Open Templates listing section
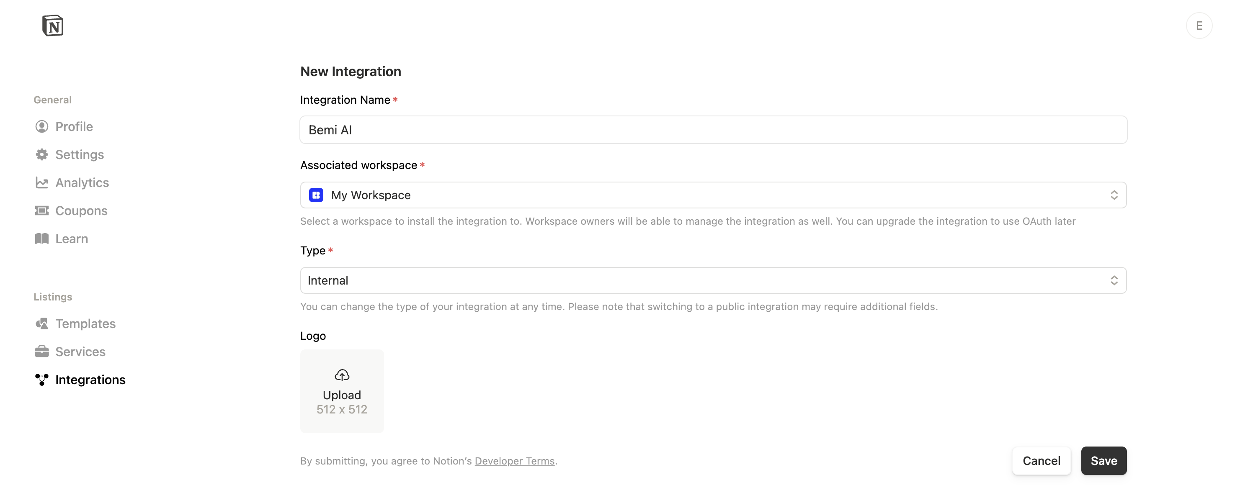This screenshot has height=498, width=1253. click(85, 323)
